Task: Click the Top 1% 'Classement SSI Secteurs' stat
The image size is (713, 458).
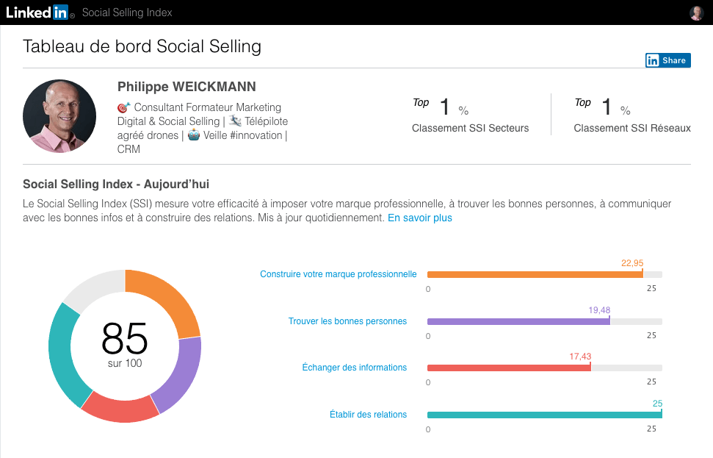Action: [x=470, y=114]
